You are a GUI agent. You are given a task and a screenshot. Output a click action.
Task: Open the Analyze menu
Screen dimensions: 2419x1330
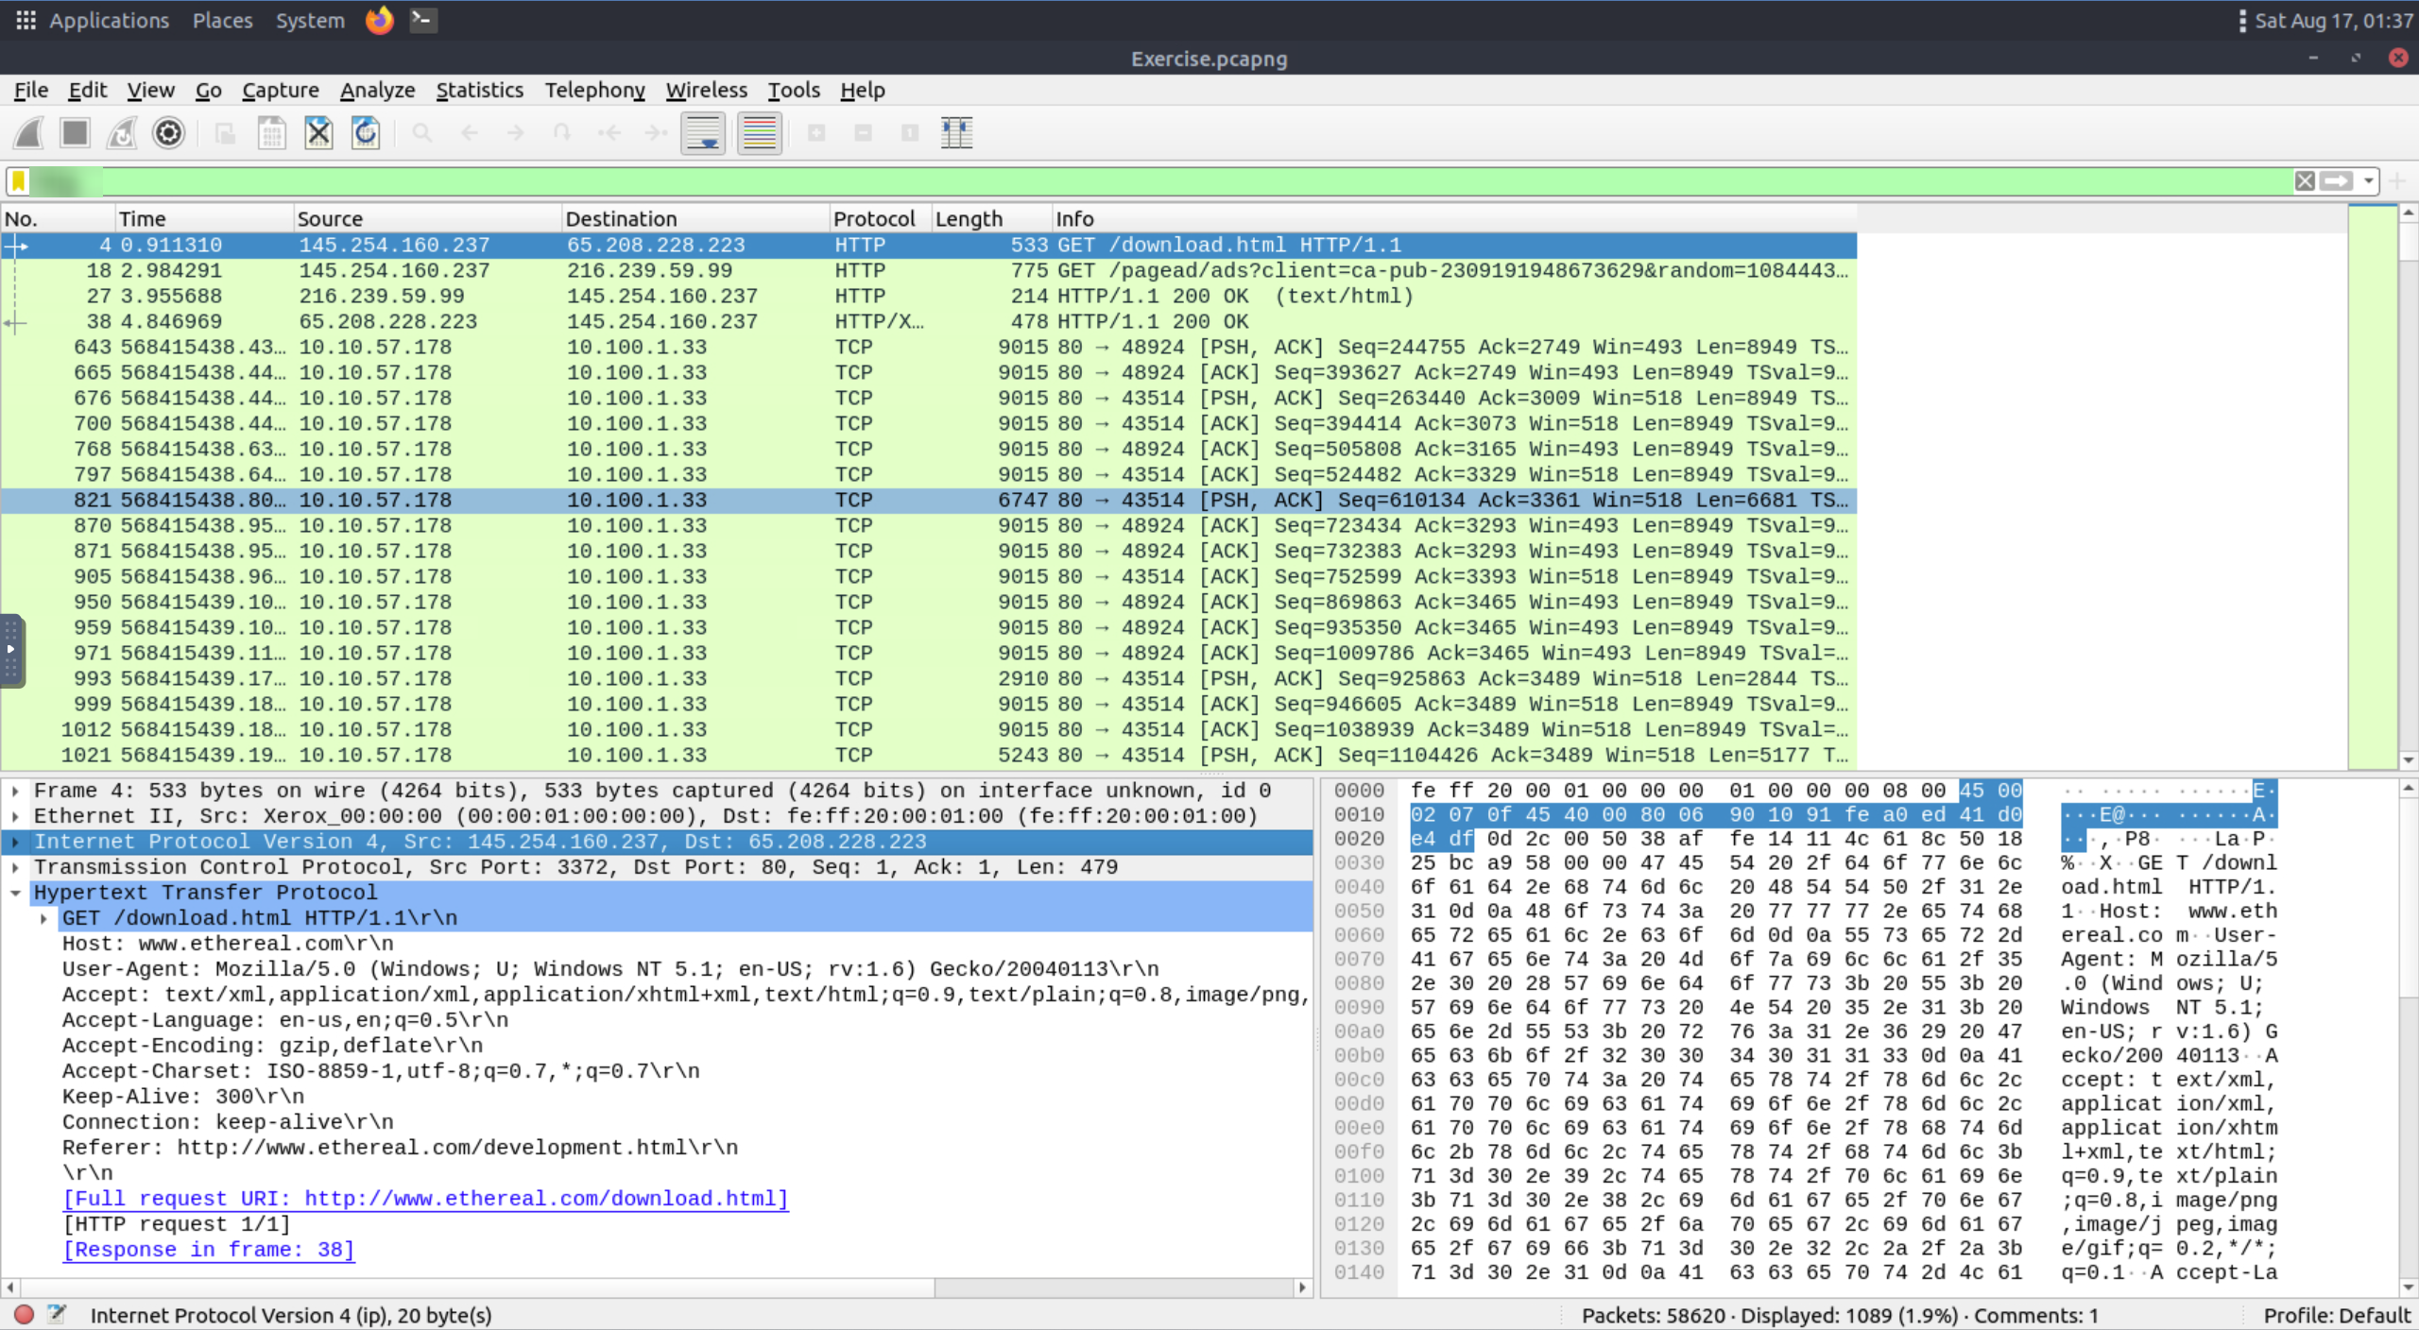pos(377,90)
